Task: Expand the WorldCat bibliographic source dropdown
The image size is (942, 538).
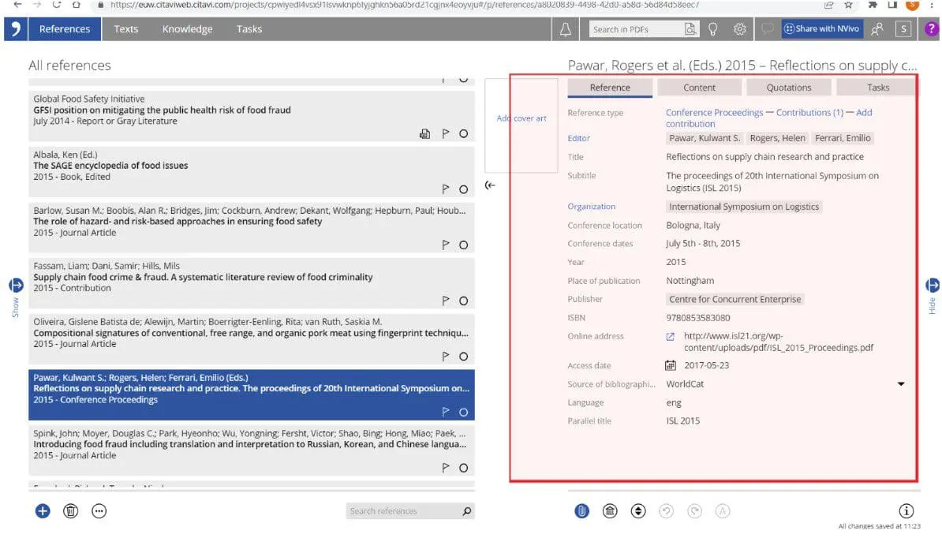Action: [899, 384]
